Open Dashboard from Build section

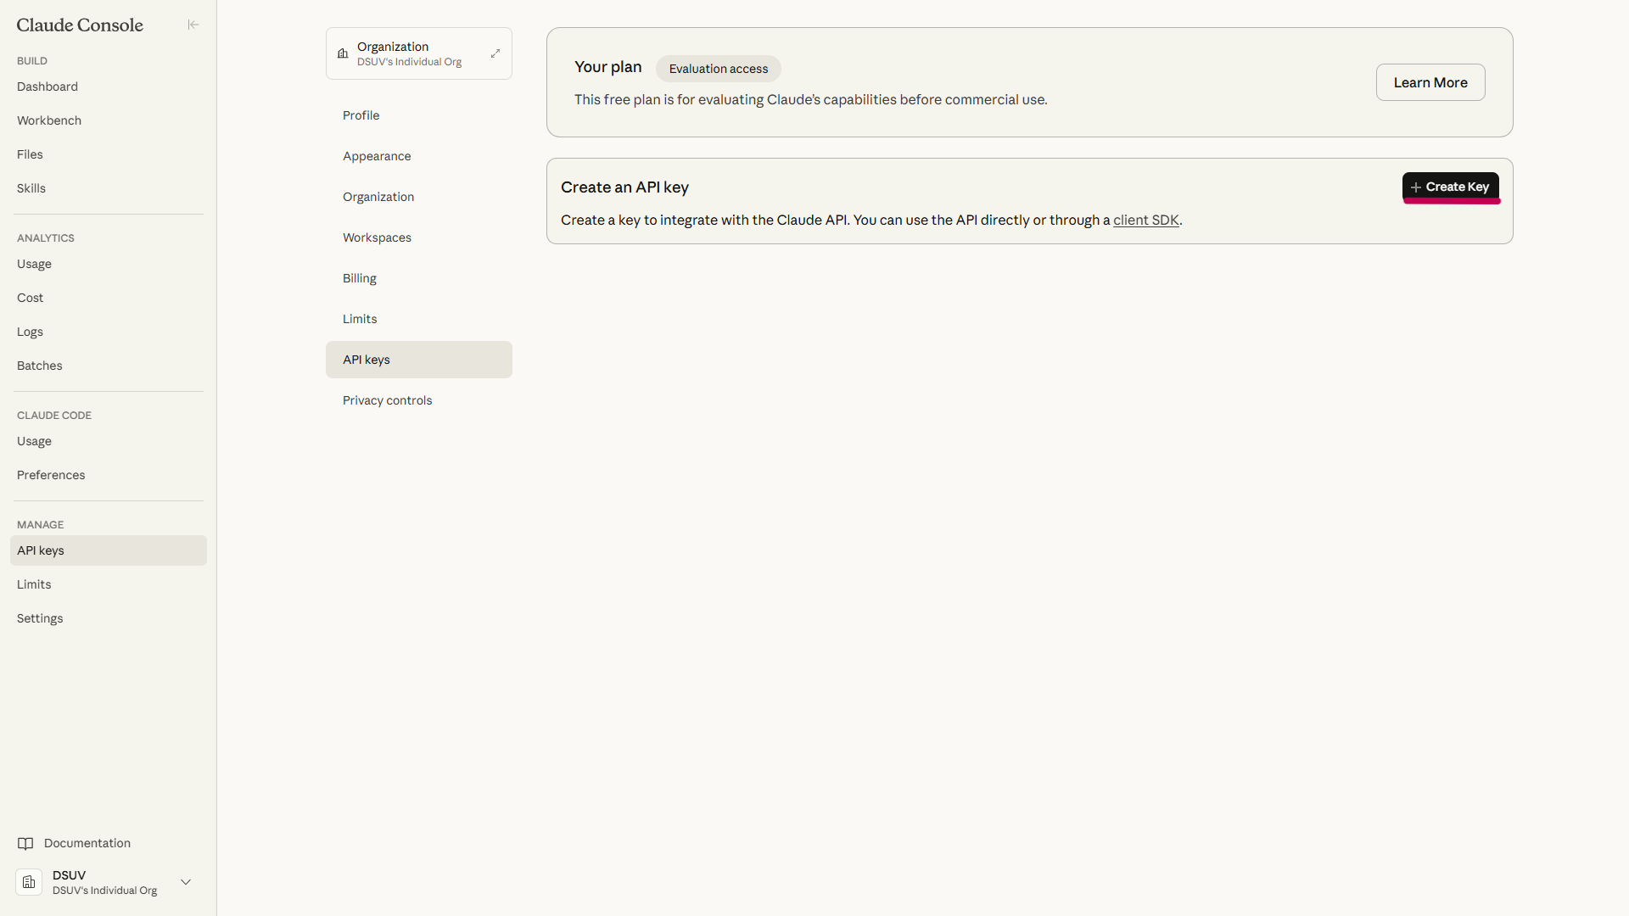tap(48, 87)
